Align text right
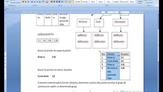This screenshot has width=163, height=92. 57,2
